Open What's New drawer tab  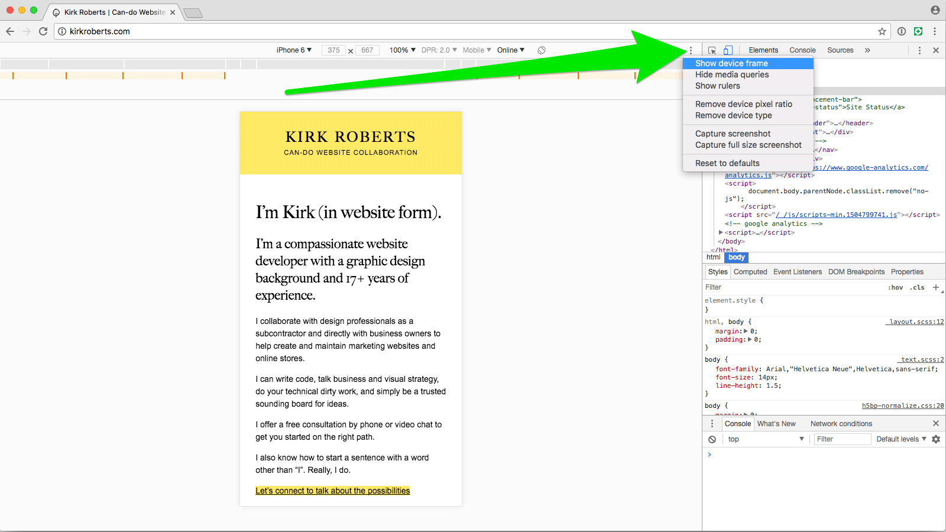point(776,424)
